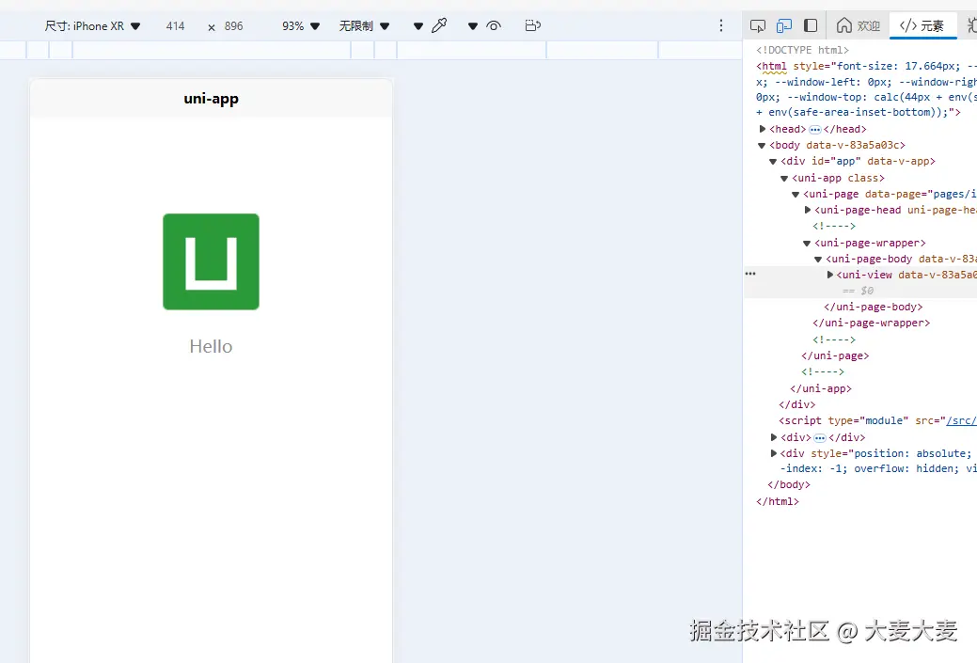Viewport: 977px width, 663px height.
Task: Click the eye vision-emulation icon
Action: 494,25
